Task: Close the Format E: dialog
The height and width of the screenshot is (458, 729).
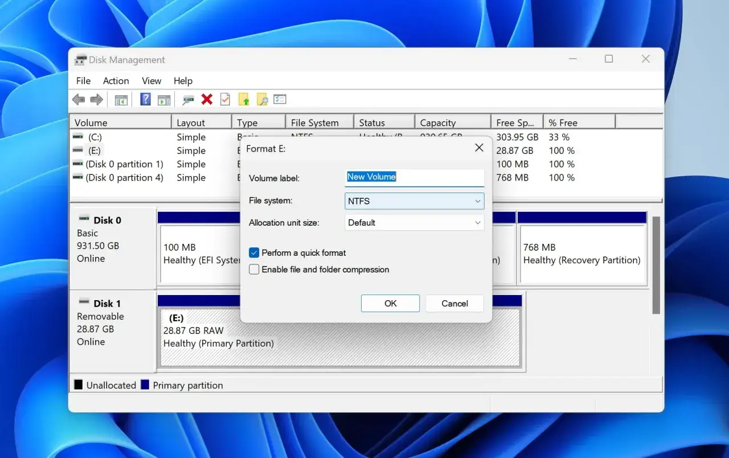Action: pyautogui.click(x=479, y=148)
